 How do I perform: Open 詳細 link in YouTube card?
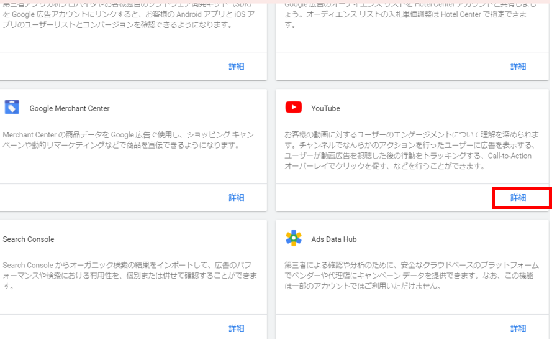[518, 198]
